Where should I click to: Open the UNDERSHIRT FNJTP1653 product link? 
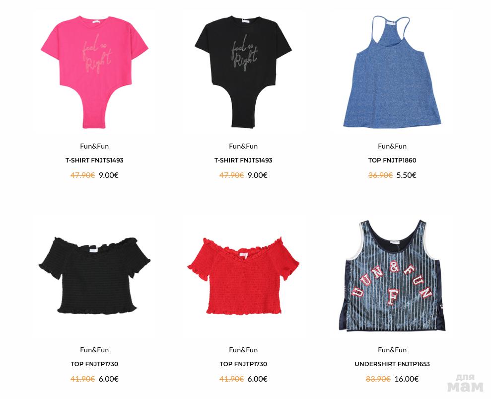[x=392, y=364]
